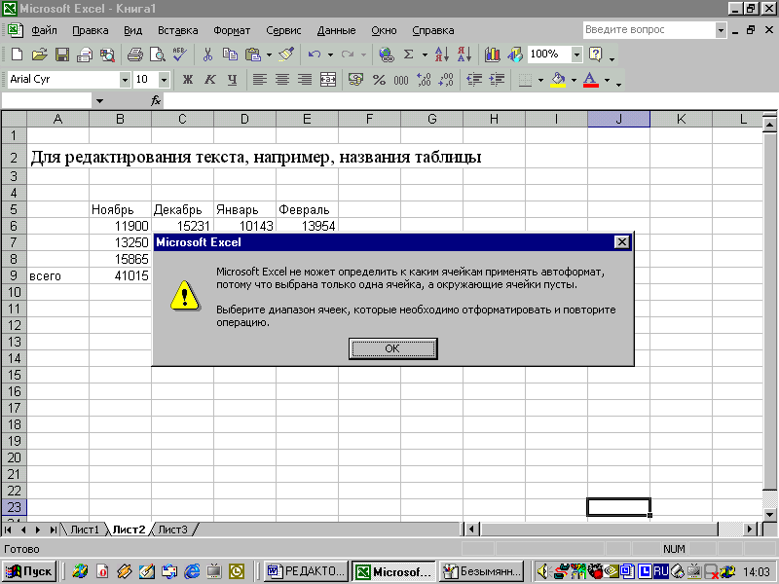Apply thousands separator format (000)
The image size is (779, 584).
pos(401,79)
